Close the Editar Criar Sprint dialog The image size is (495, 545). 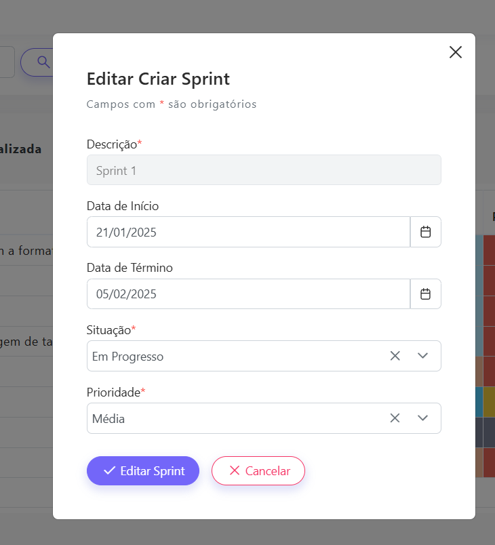coord(456,52)
